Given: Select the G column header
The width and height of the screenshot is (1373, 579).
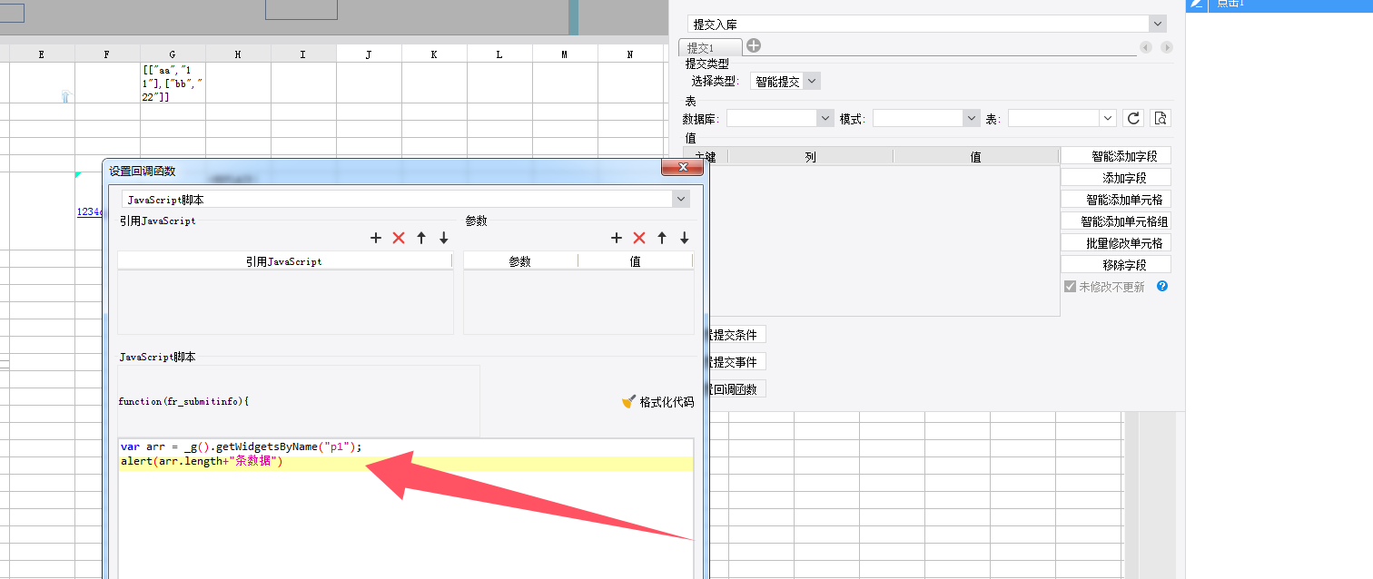Looking at the screenshot, I should pos(173,54).
